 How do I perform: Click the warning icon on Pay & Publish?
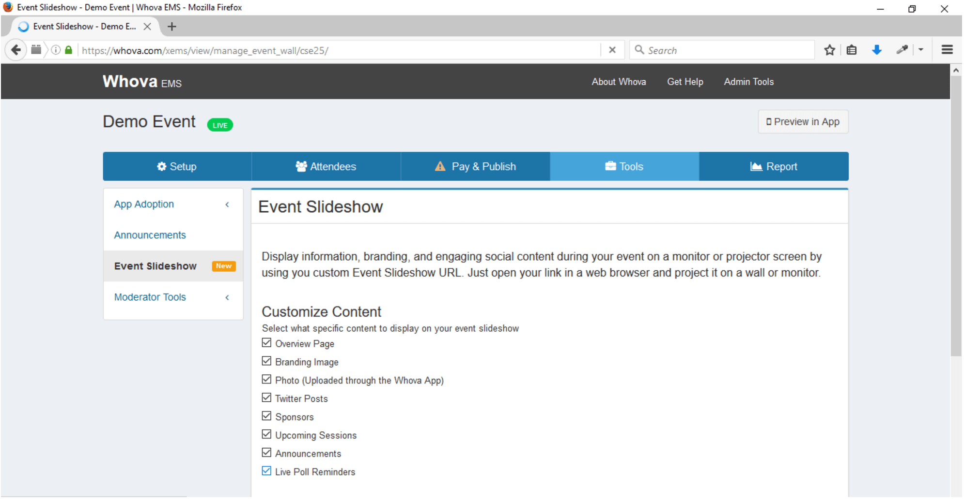tap(439, 166)
